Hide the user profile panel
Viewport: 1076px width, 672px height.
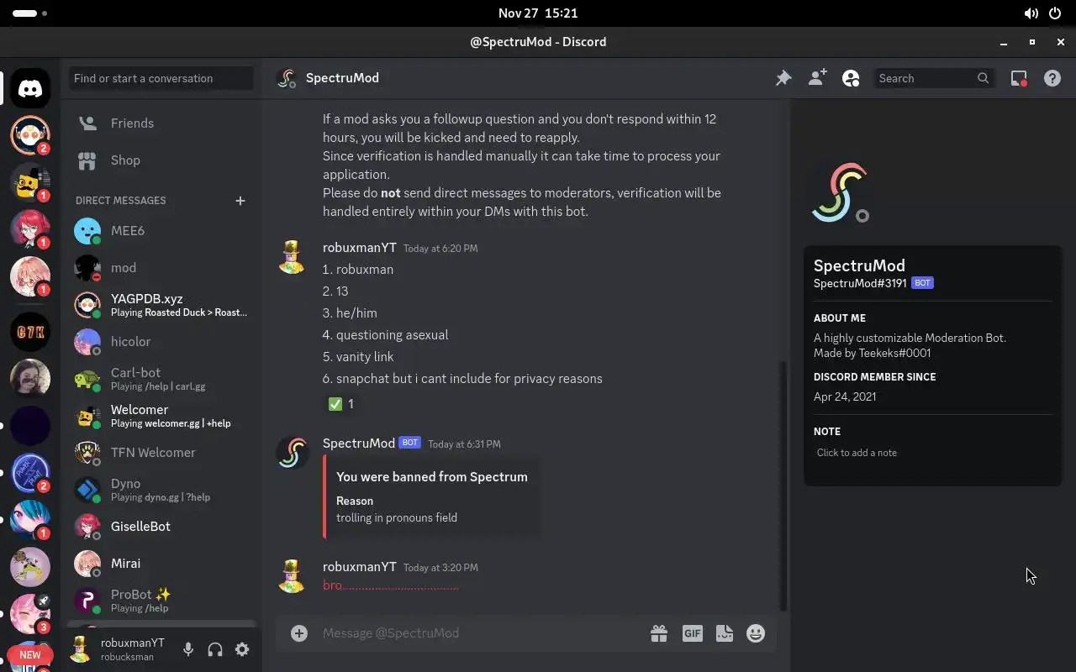(x=851, y=78)
